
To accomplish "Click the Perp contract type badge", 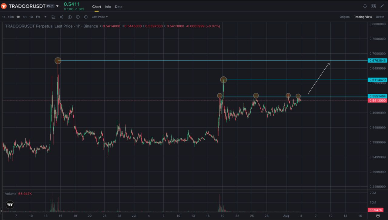I will pos(50,6).
